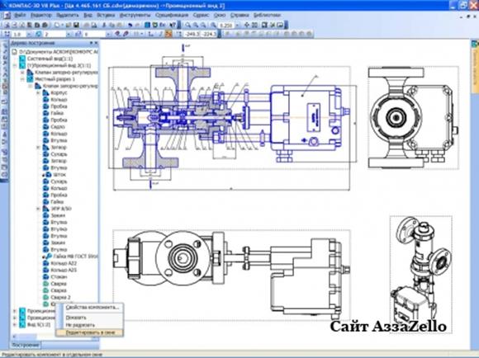
Task: Open the Вставка menu
Action: pos(106,15)
